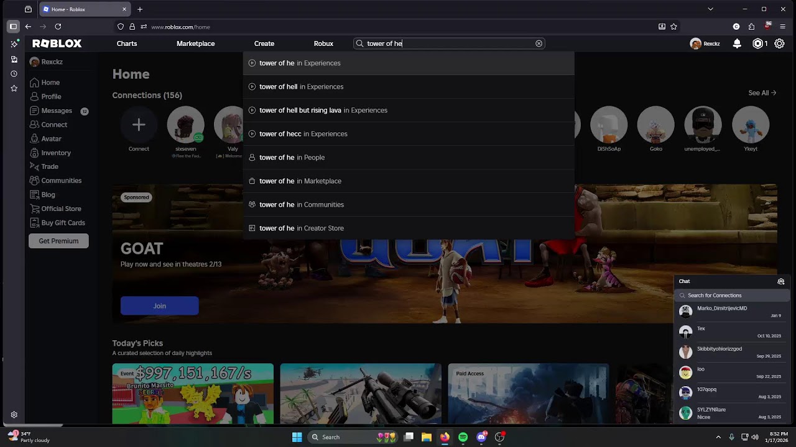Select suggestion 'tower of he in Experiences'
The width and height of the screenshot is (796, 447).
click(409, 63)
